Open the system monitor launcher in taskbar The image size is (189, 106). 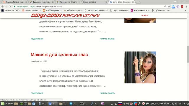point(22,103)
